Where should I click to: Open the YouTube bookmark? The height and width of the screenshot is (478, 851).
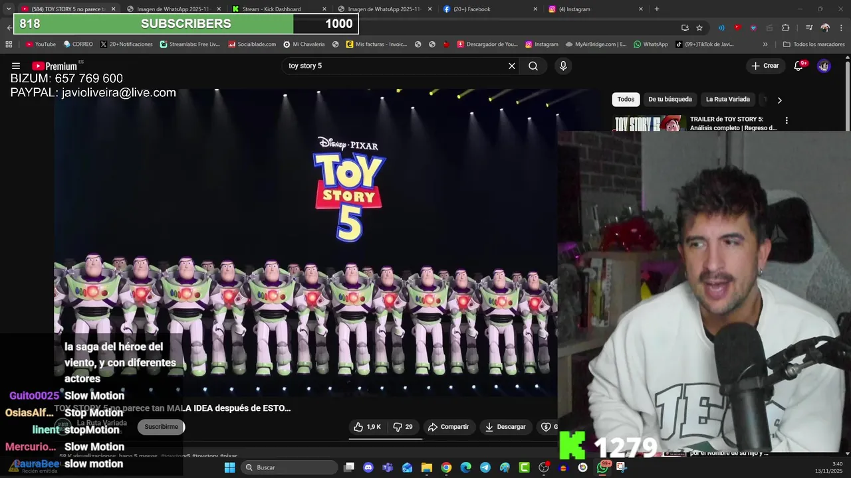pyautogui.click(x=41, y=44)
